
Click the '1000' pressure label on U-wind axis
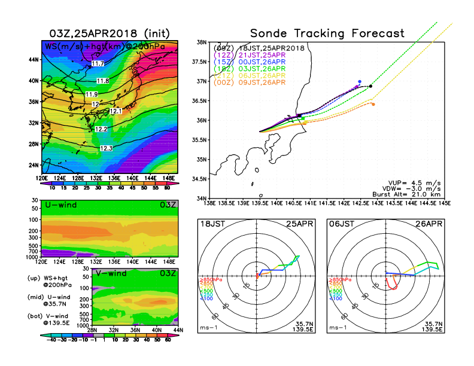(32, 257)
